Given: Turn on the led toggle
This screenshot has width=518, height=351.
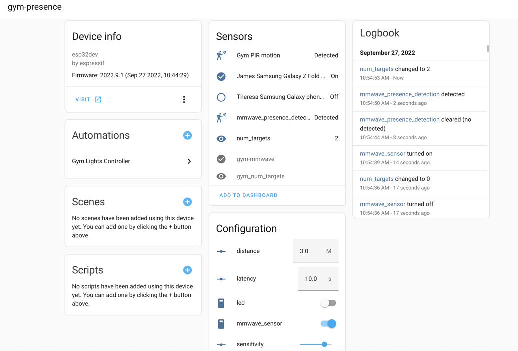Looking at the screenshot, I should pos(328,302).
